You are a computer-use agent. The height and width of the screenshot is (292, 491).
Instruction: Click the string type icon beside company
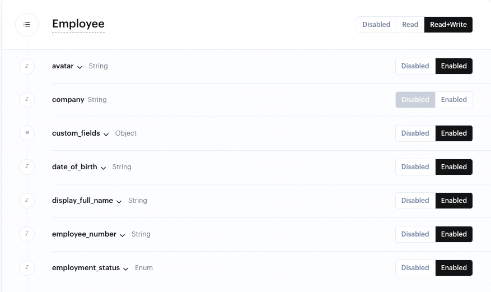coord(27,100)
